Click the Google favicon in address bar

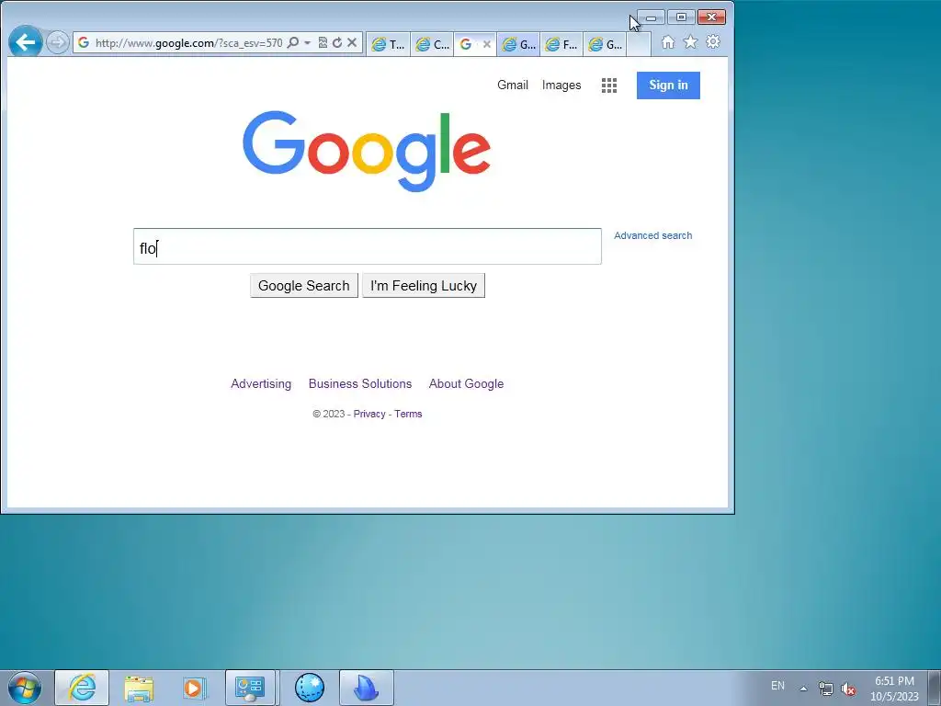coord(84,42)
